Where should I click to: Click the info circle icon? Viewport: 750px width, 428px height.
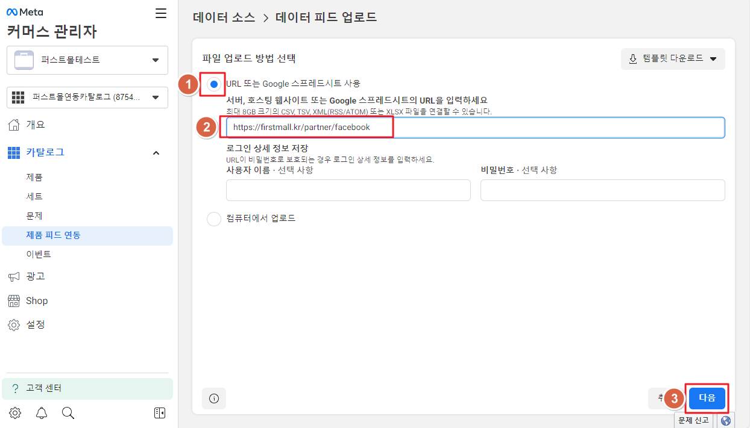213,398
